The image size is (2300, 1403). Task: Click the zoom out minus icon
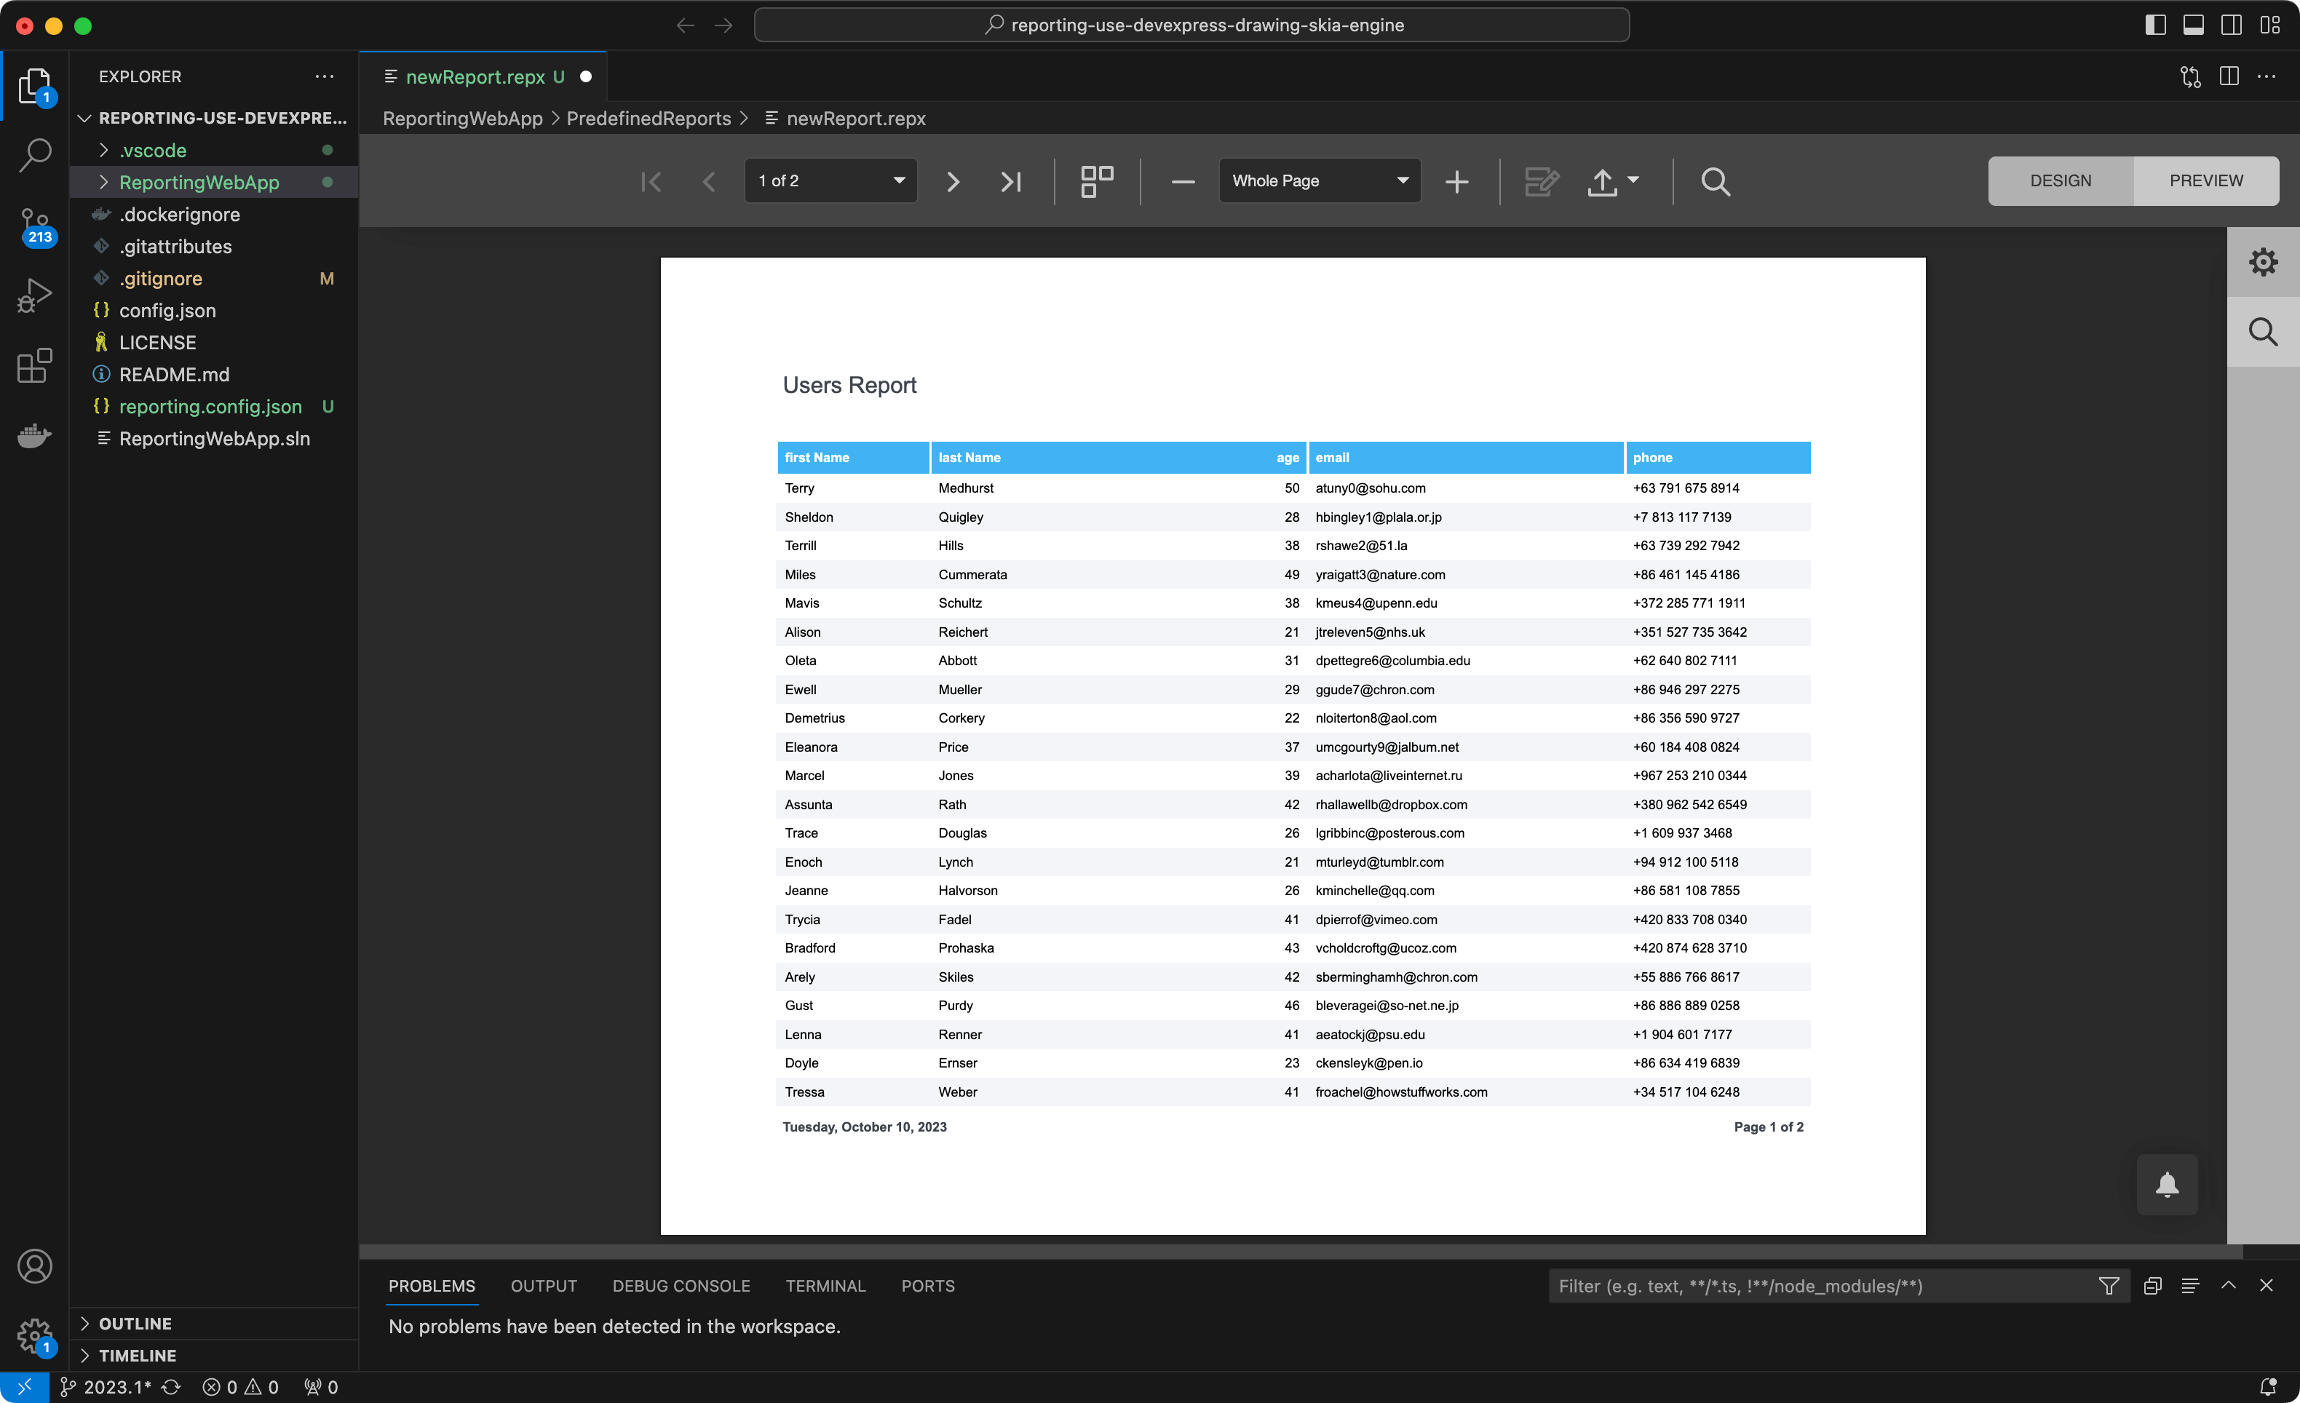coord(1181,180)
